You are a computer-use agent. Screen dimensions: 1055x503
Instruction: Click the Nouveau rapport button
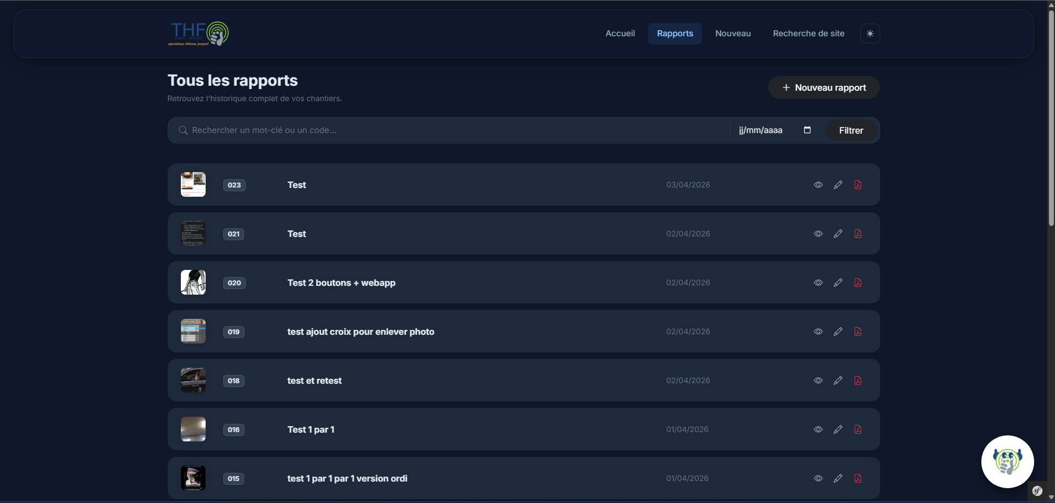824,87
